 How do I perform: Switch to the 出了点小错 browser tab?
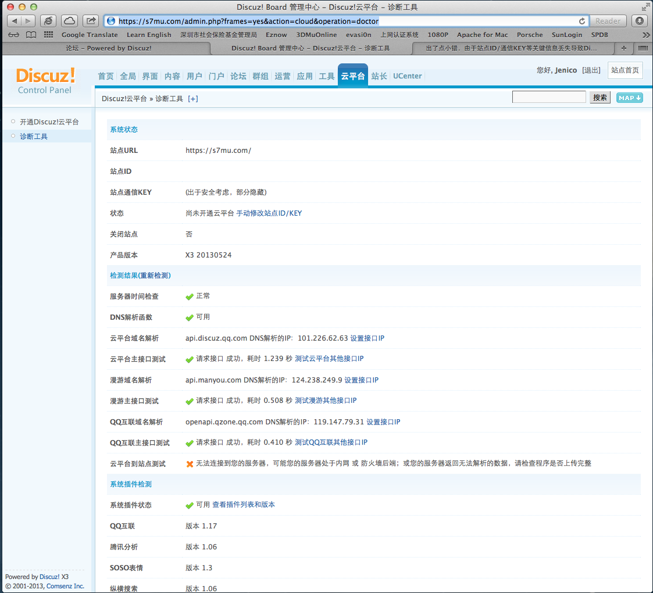511,48
